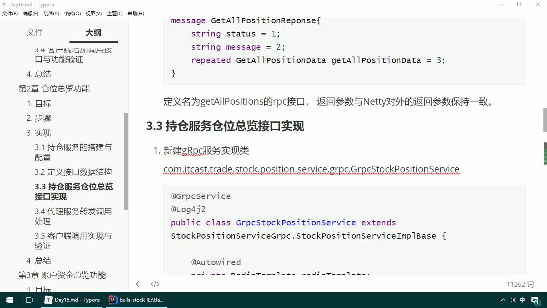Click the @Autowired line in code

click(x=216, y=262)
